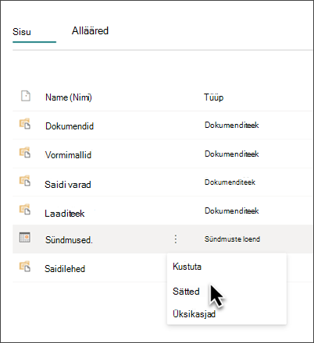Viewport: 314px width, 343px height.
Task: Sort by the Tüüp column header
Action: (x=214, y=97)
